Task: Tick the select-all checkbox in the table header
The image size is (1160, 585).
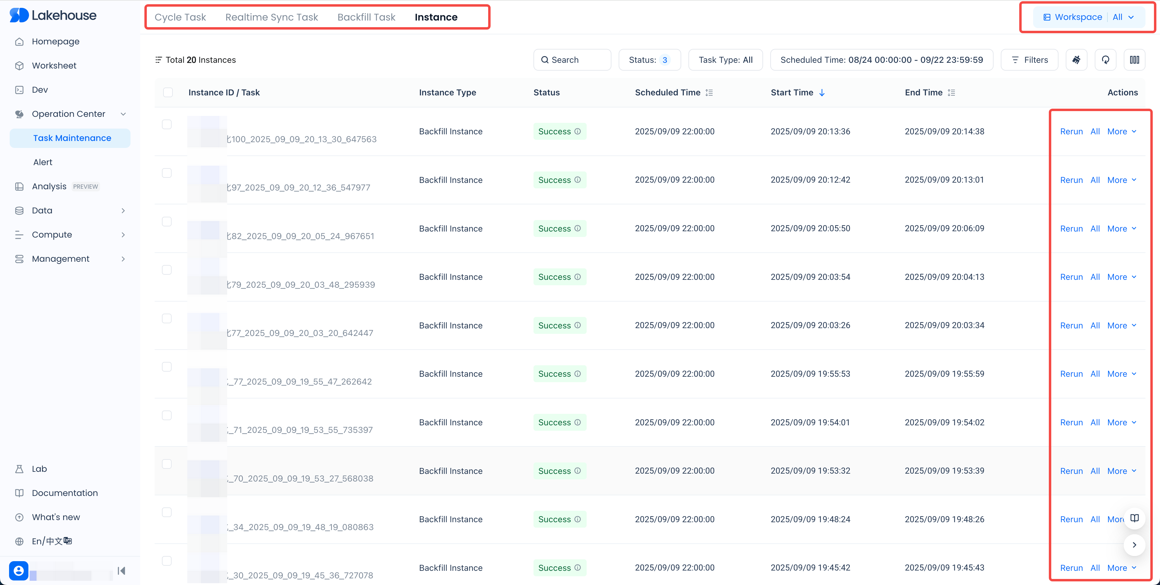Action: pos(168,93)
